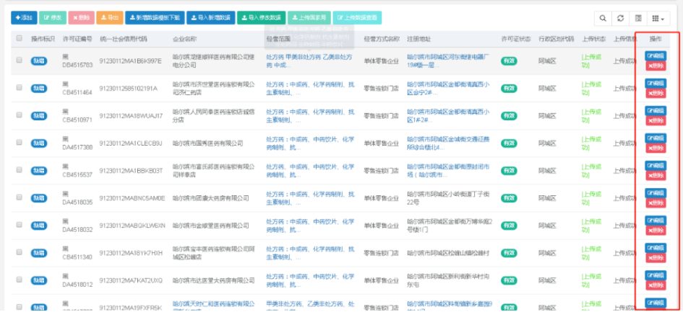Click the green 修改 toolbar button
Viewport: 683px width, 312px height.
[x=53, y=18]
